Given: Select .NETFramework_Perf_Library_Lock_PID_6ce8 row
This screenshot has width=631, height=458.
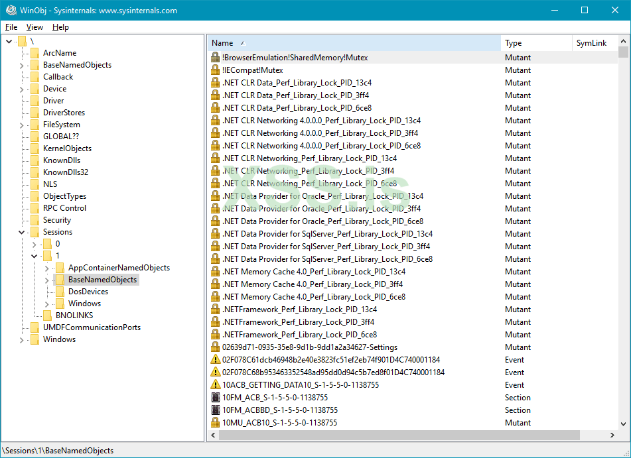Looking at the screenshot, I should point(413,335).
